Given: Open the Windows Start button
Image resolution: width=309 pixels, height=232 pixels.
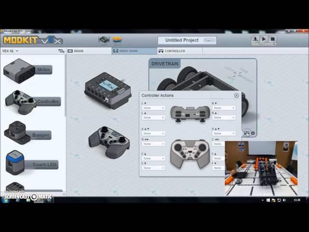Looking at the screenshot, I should (5, 200).
